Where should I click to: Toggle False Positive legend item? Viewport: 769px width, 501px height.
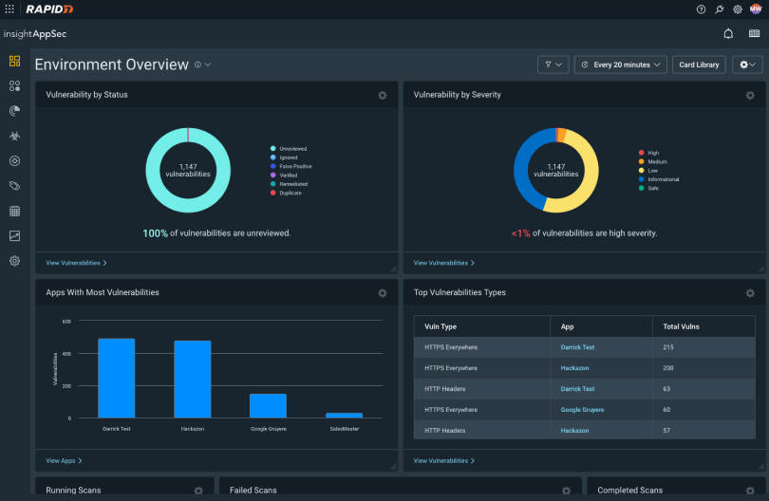[291, 166]
